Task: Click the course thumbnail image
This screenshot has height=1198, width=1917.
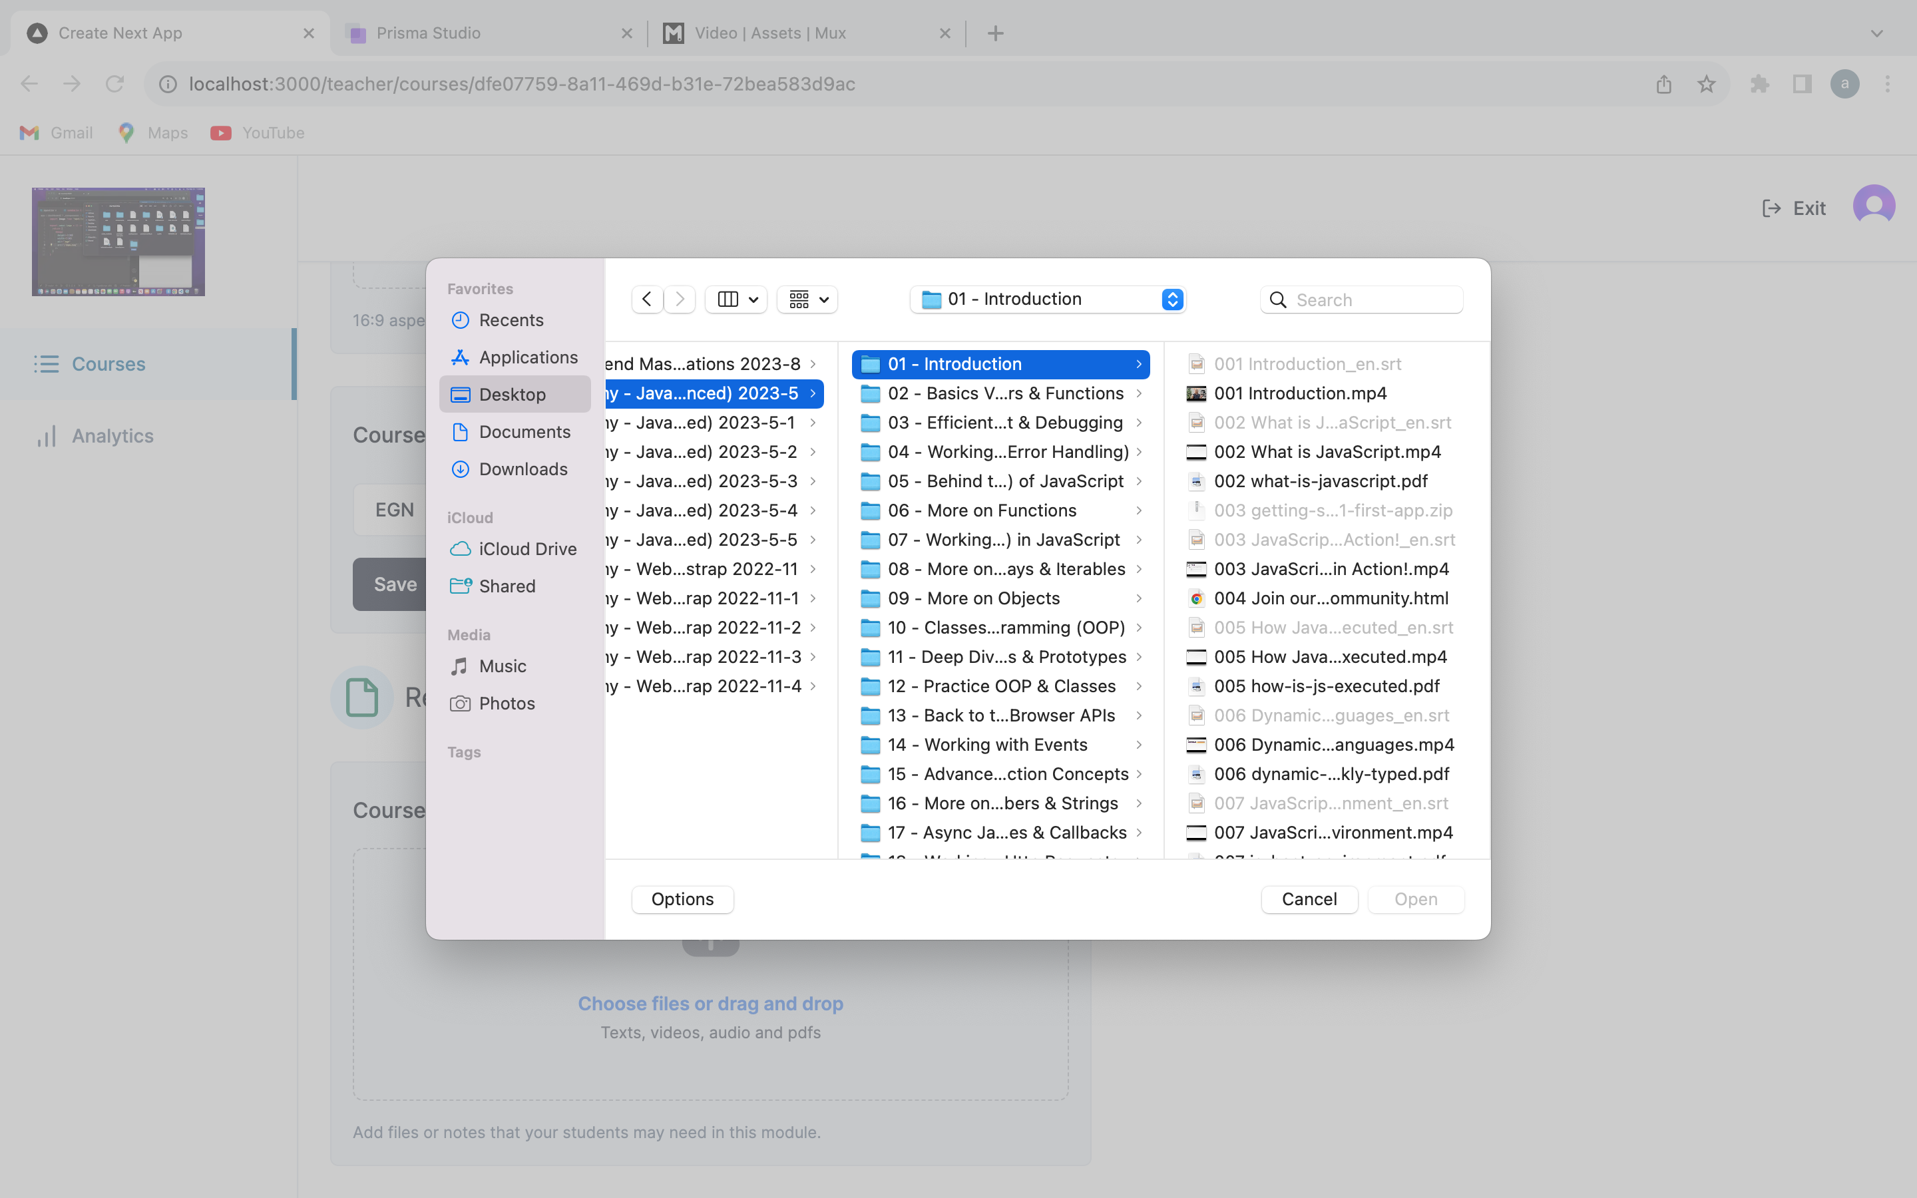Action: pyautogui.click(x=118, y=242)
